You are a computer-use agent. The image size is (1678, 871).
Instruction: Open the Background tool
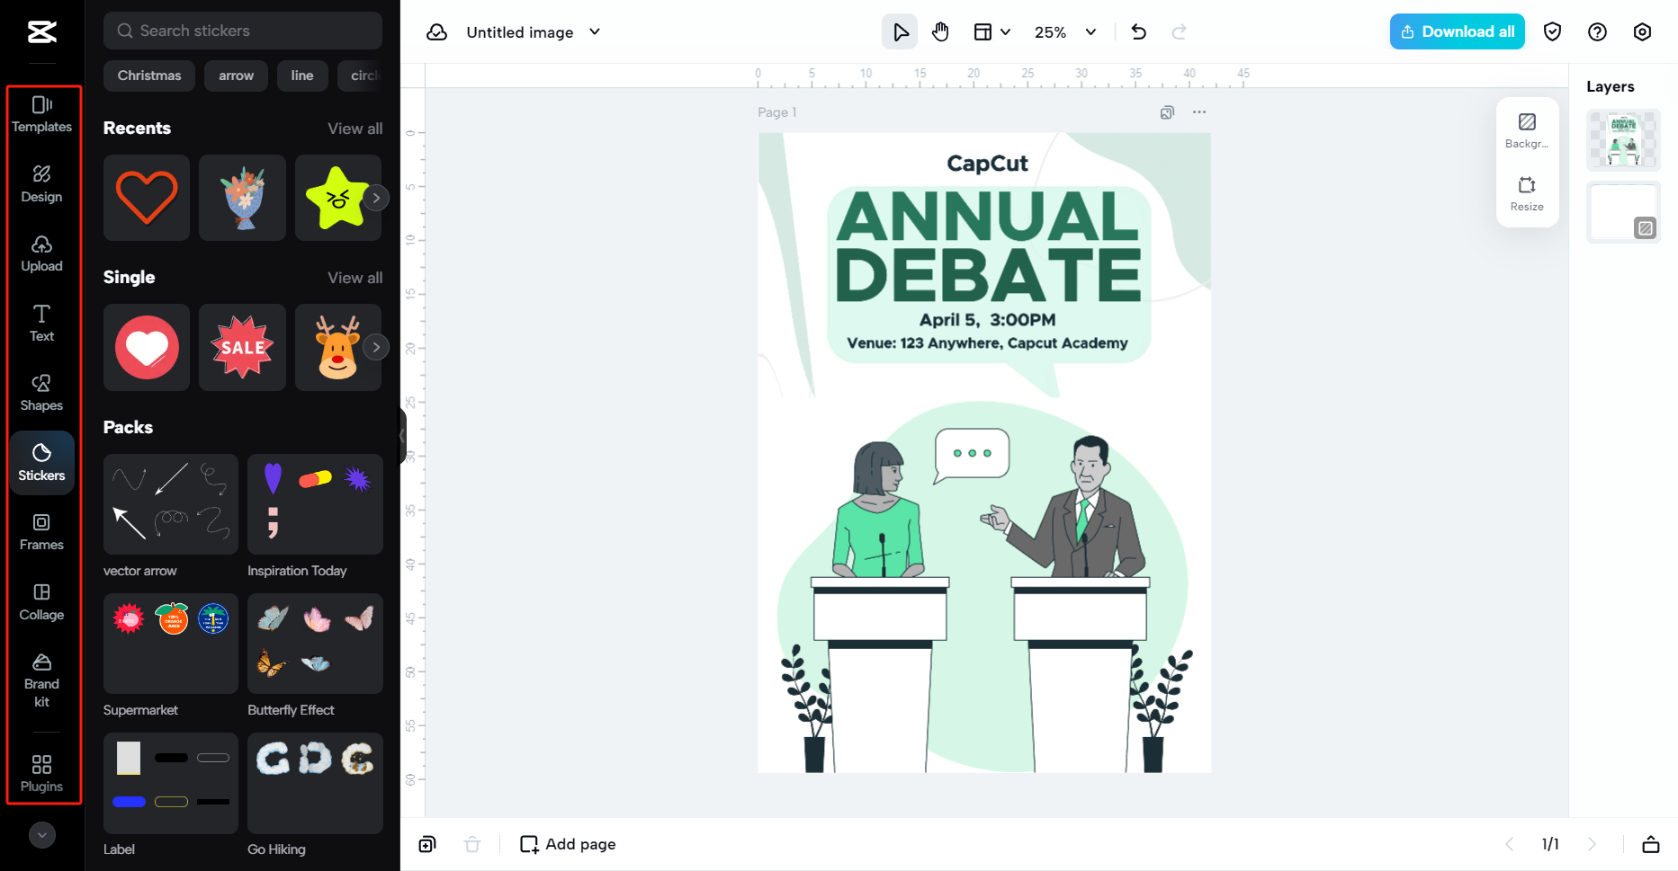(1527, 130)
